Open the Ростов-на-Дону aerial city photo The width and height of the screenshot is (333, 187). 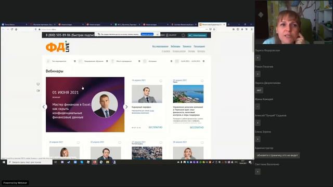click(x=147, y=153)
